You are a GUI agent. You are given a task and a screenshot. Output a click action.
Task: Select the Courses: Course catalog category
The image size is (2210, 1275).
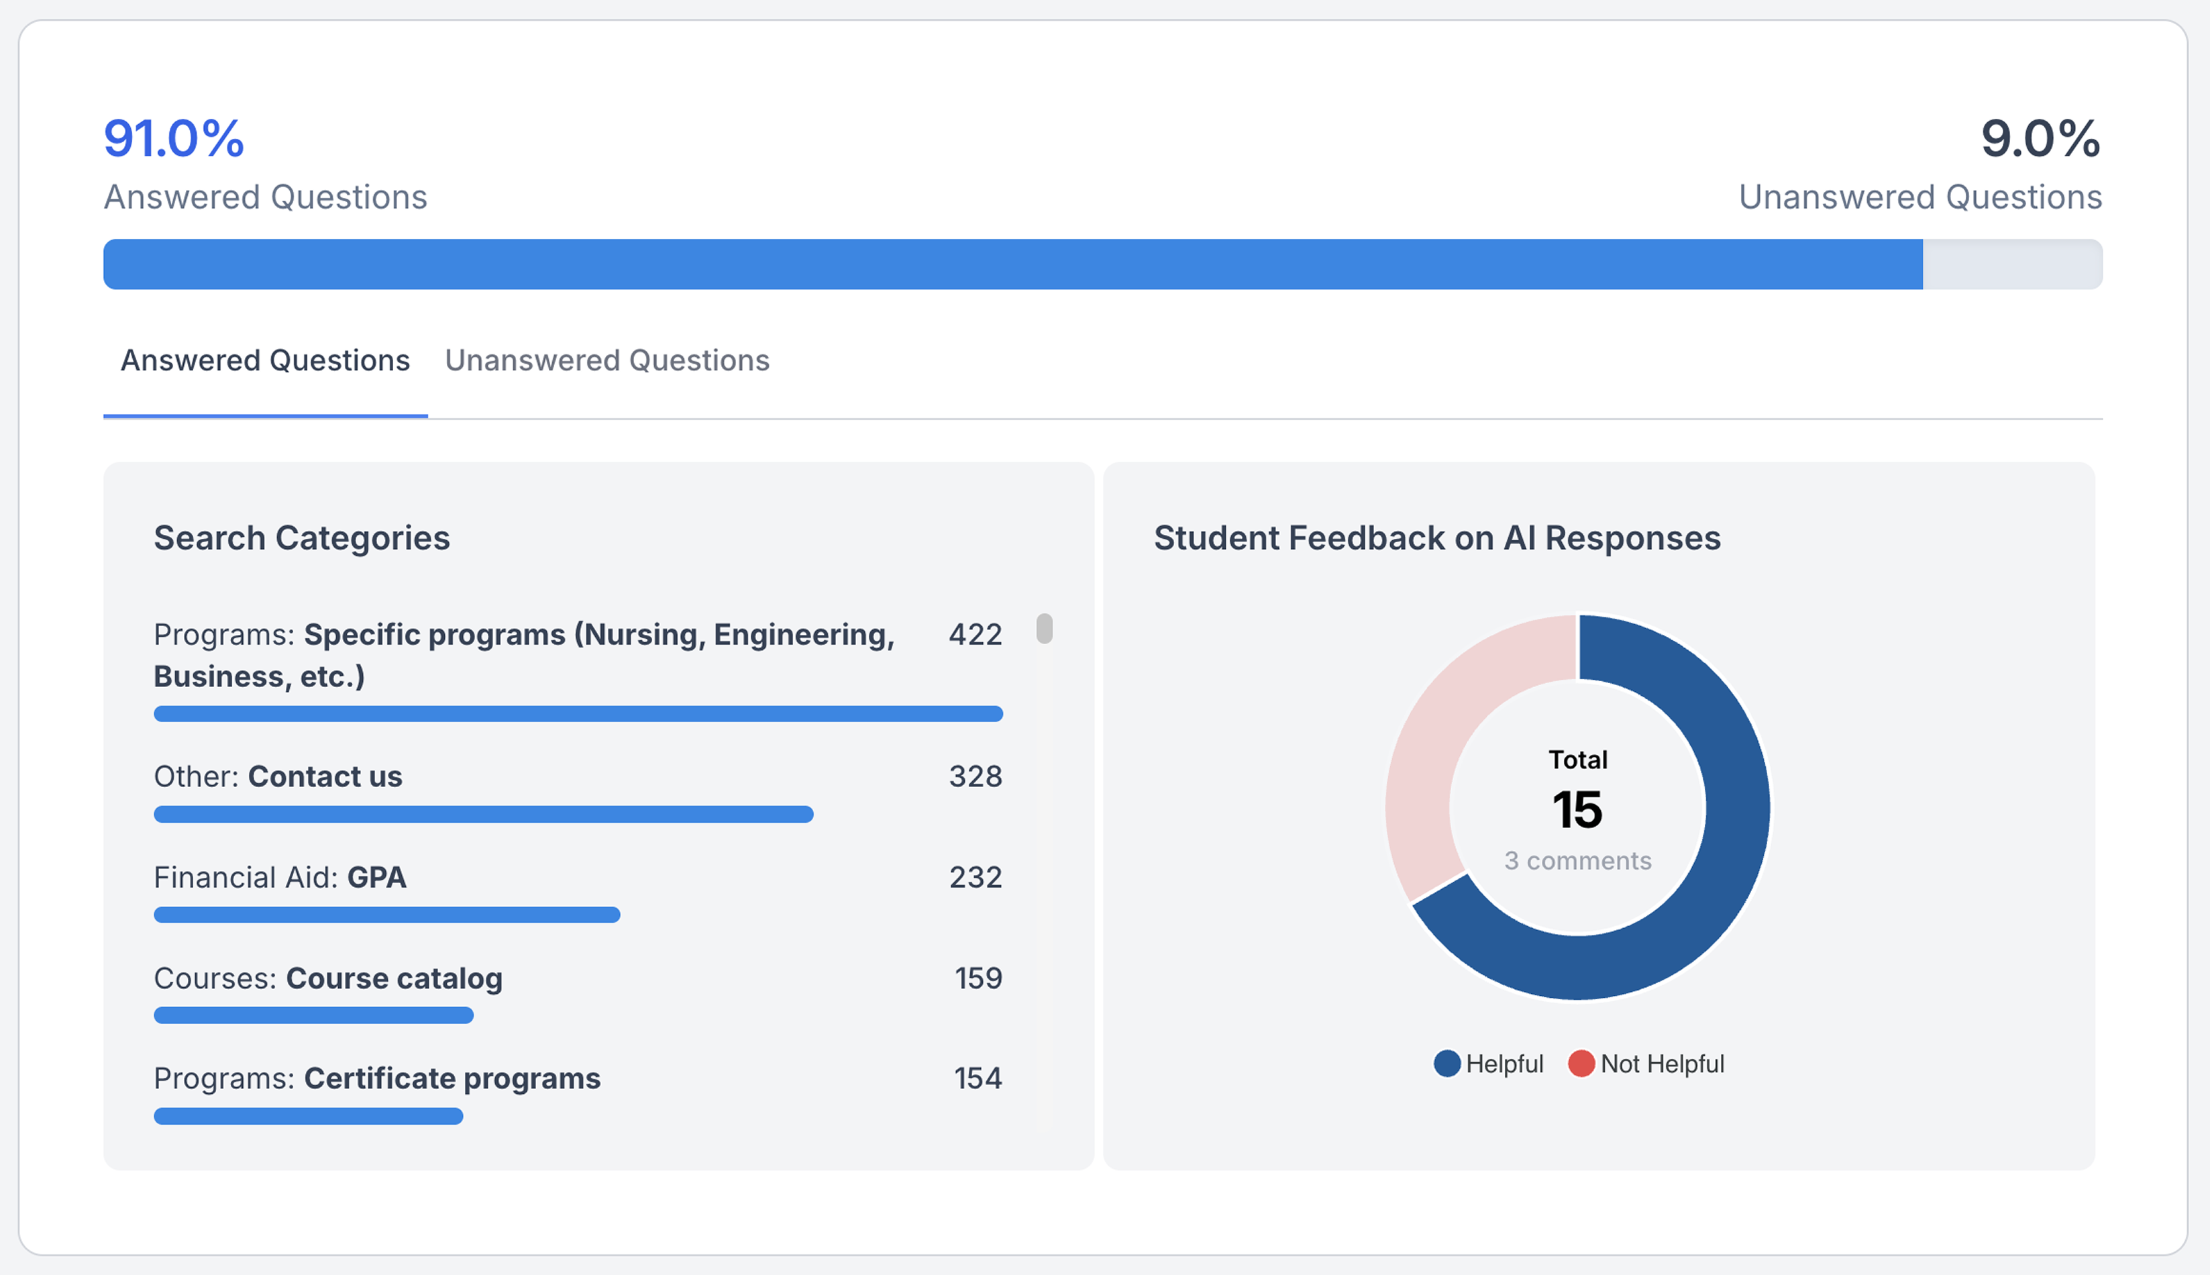point(328,978)
